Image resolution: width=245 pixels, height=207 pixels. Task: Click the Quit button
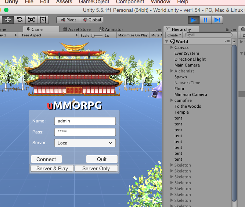(102, 159)
